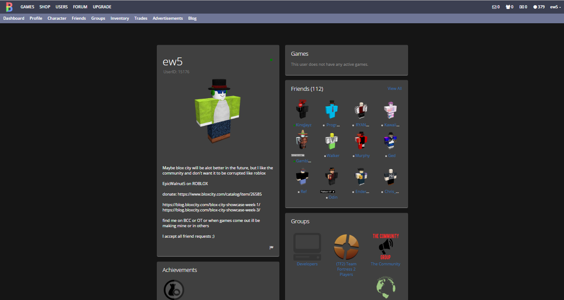Go to the Friends tab
Viewport: 564px width, 300px height.
pos(79,18)
